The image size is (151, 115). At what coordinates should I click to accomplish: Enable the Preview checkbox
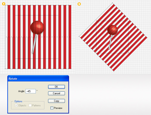52,108
